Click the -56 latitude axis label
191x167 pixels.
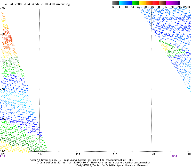tap(2, 89)
